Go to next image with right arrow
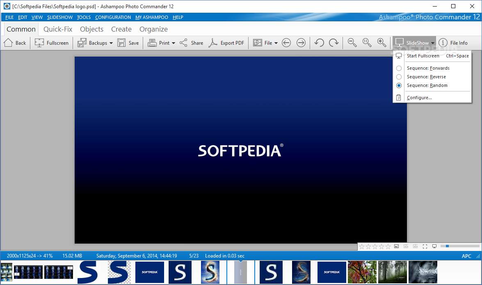The height and width of the screenshot is (285, 482). [301, 43]
